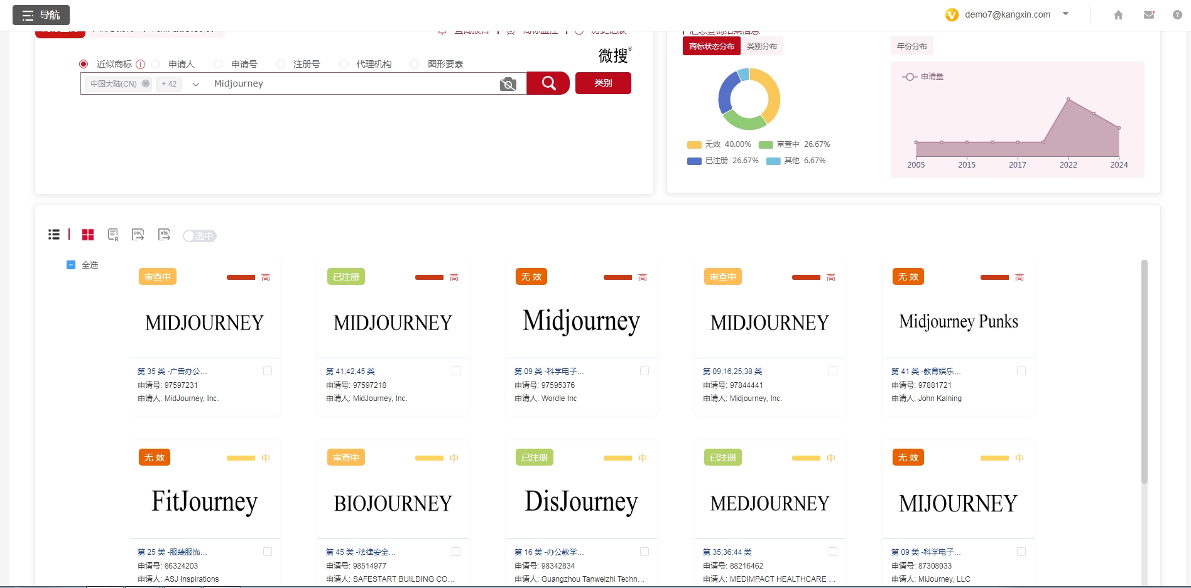Viewport: 1191px width, 588px height.
Task: Click link 第 25 类 -服装服饰…
Action: pos(172,552)
